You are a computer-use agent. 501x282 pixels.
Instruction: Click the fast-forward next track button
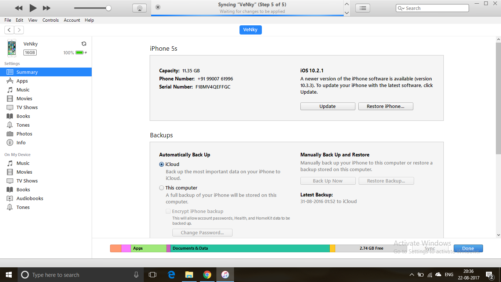47,8
